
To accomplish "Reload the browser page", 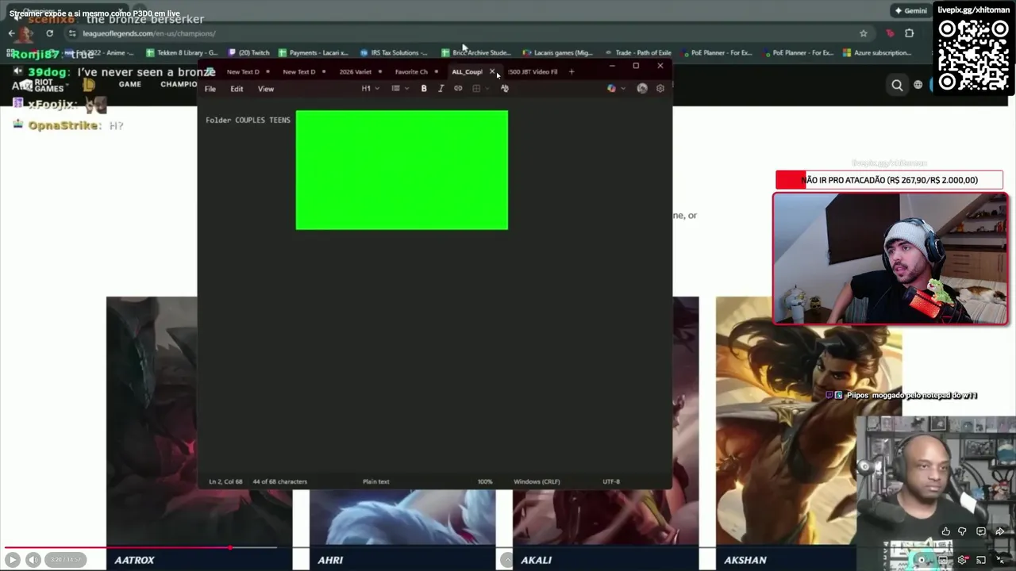I will coord(49,33).
